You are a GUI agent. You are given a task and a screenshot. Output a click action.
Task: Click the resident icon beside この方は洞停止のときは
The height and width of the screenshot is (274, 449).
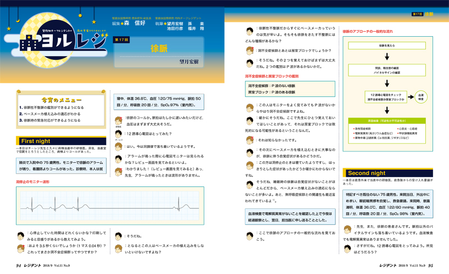[250, 165]
